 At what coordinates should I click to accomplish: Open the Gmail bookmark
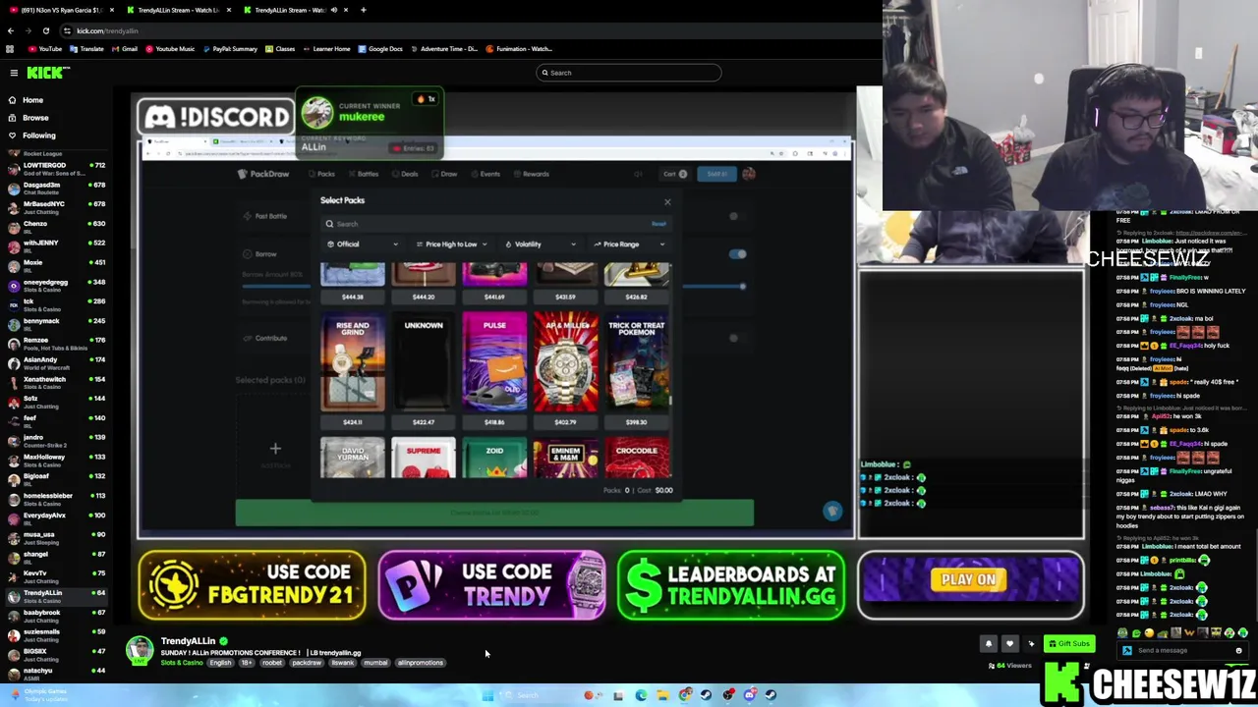coord(124,48)
